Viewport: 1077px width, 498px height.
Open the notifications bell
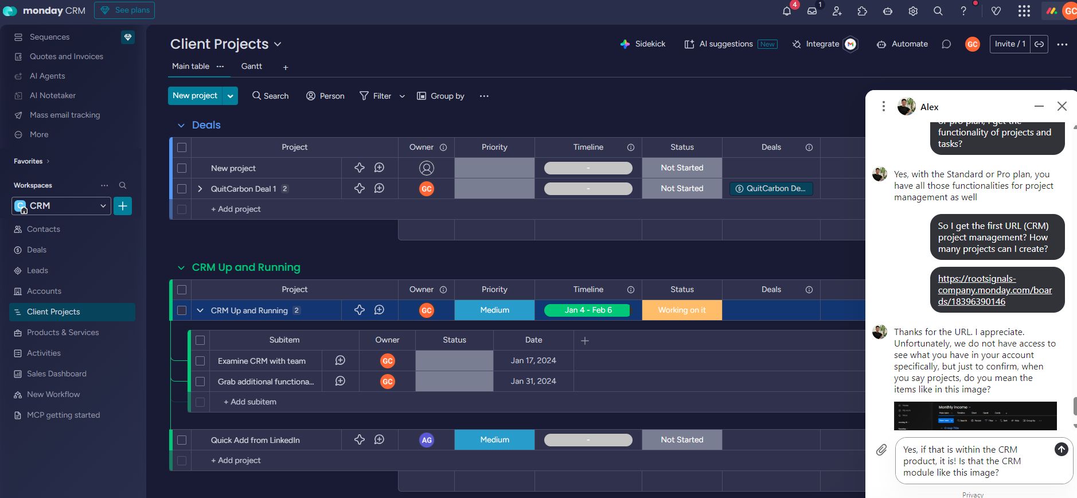coord(787,11)
